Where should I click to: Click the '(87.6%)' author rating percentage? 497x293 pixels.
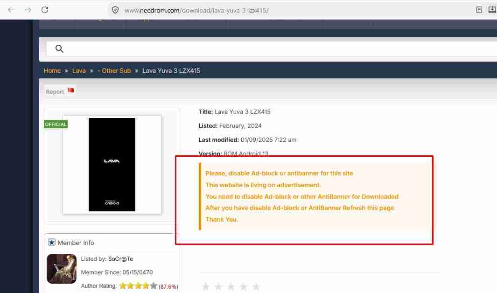(x=168, y=286)
